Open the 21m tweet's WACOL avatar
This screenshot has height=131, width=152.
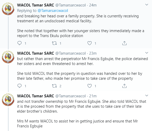point(8,100)
